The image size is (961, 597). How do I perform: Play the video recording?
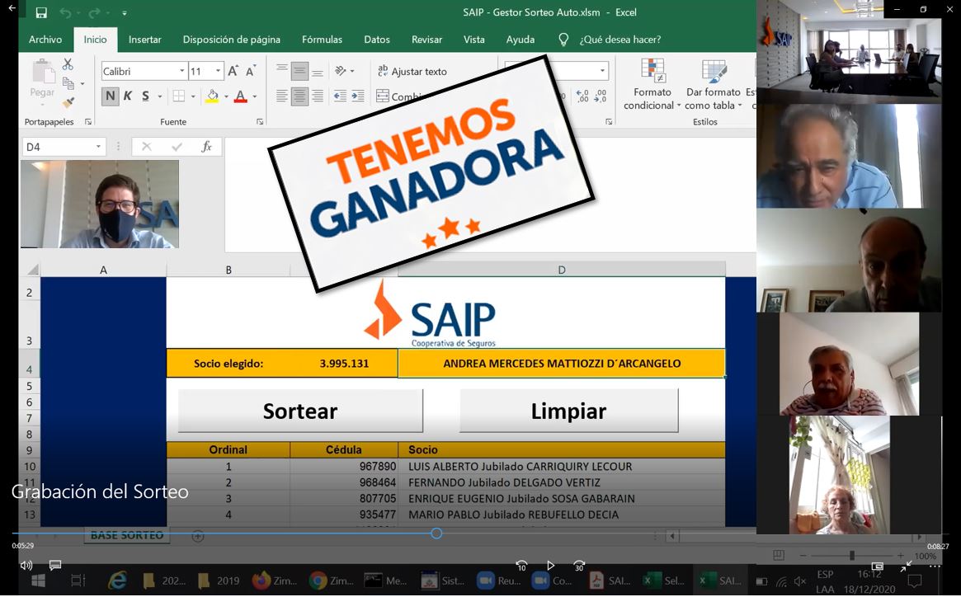(550, 566)
